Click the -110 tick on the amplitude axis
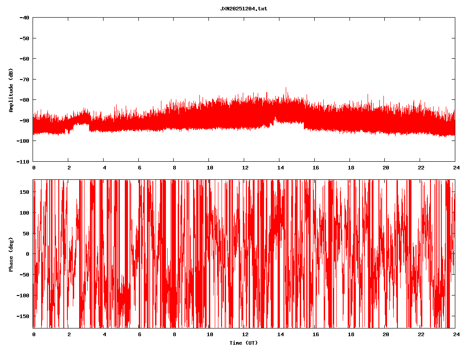The width and height of the screenshot is (463, 347). (23, 161)
